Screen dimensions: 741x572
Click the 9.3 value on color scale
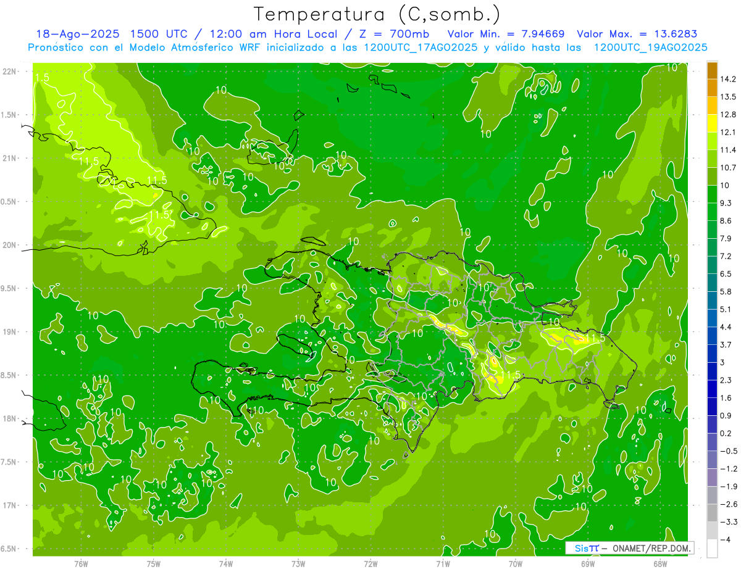point(726,203)
